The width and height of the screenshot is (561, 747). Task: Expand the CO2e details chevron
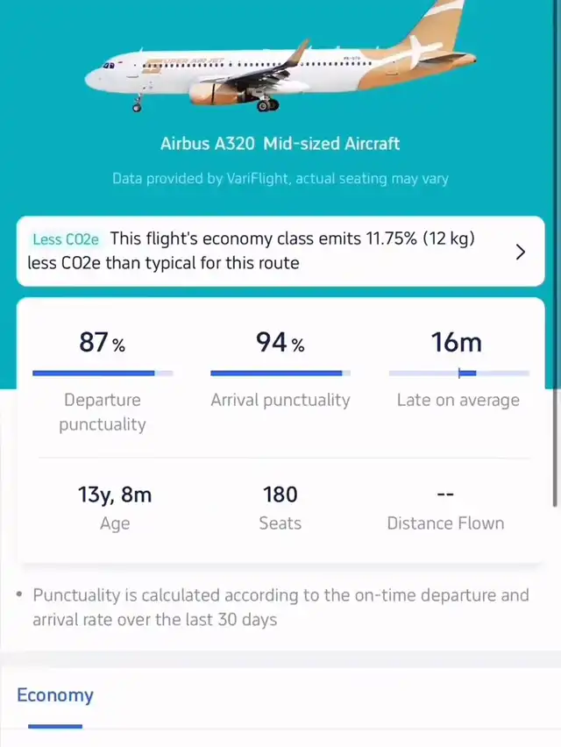[x=520, y=253]
